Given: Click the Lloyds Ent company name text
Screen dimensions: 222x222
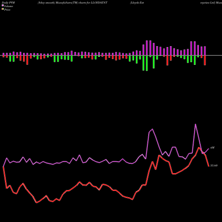Looking at the screenshot, I should tap(137, 3).
